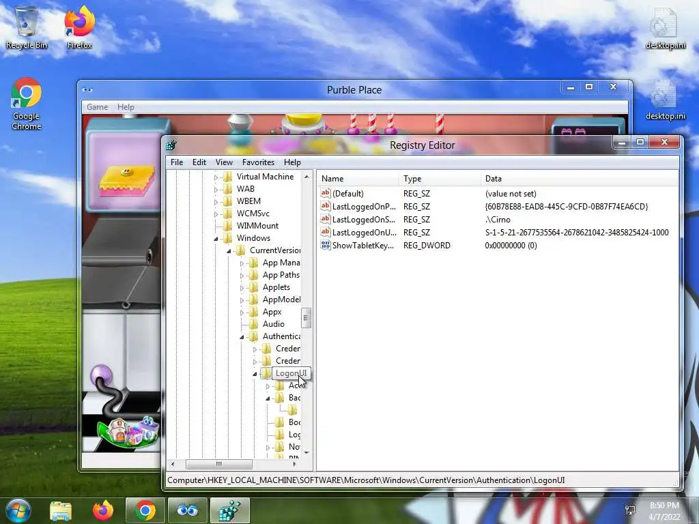Click tree horizontal scrollbar right arrow
Viewport: 699px width, 524px height.
(x=294, y=464)
